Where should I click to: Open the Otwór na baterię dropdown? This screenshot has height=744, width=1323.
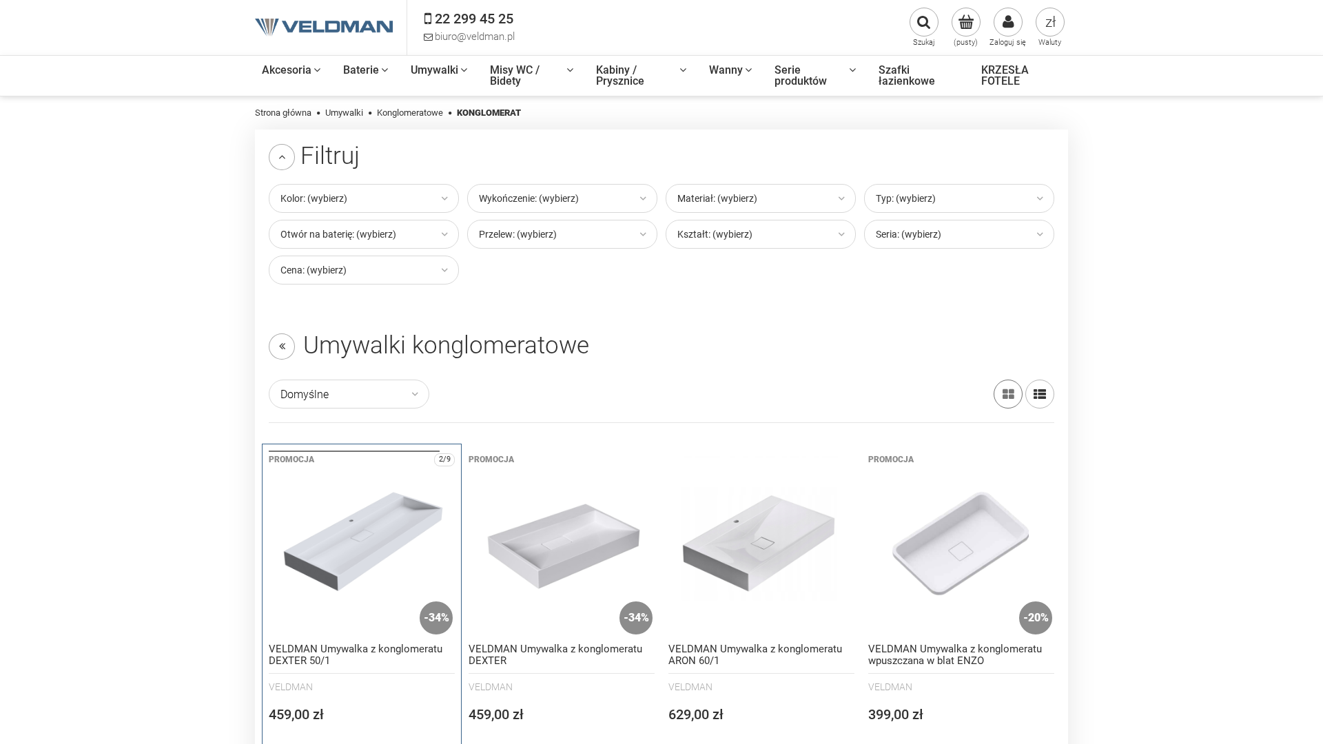click(364, 234)
